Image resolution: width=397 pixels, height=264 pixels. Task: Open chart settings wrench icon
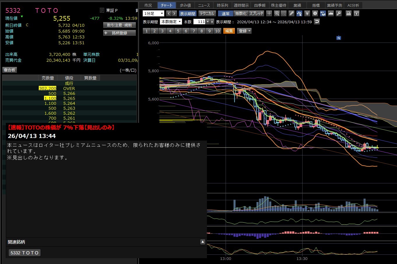tap(339, 13)
